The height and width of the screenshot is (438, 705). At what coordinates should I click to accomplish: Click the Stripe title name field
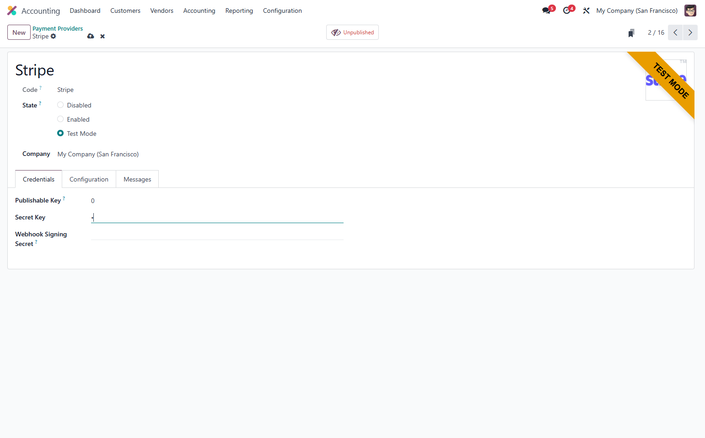35,70
